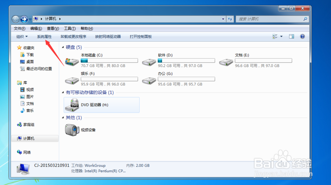
Task: Click the change view icon
Action: pyautogui.click(x=275, y=36)
